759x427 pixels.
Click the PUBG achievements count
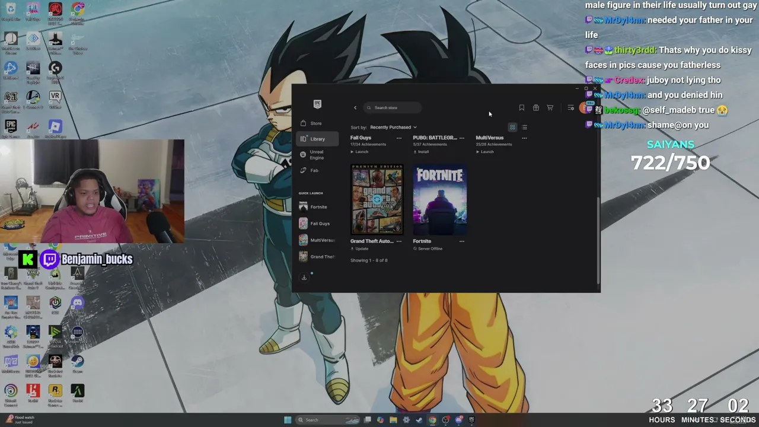[x=430, y=145]
